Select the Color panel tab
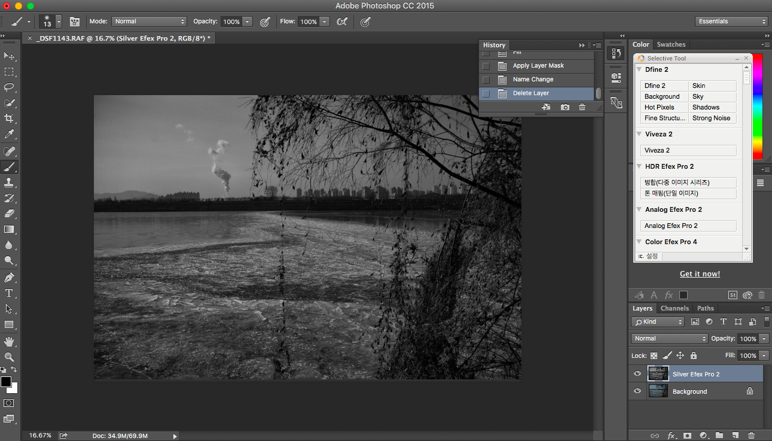Image resolution: width=772 pixels, height=441 pixels. coord(641,44)
